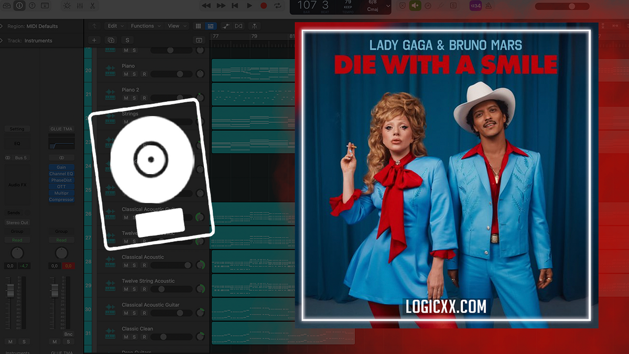Click the Stereo Out output slot
Screen dimensions: 629x354
point(17,223)
